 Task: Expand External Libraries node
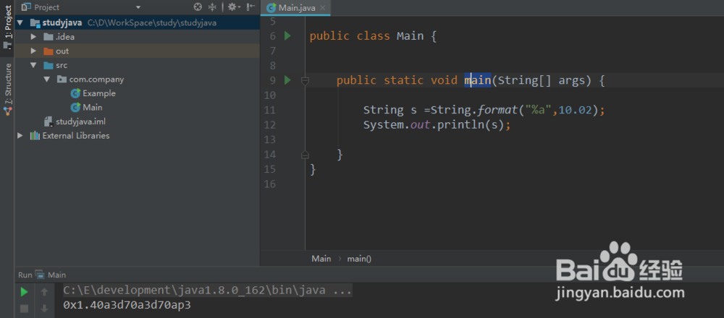(x=20, y=135)
